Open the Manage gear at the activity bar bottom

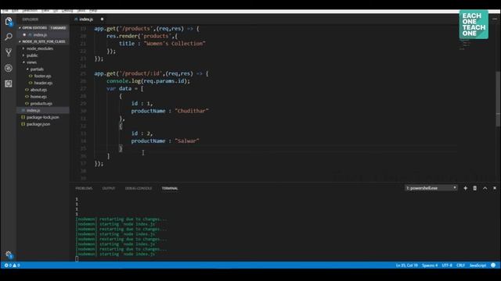[x=9, y=254]
